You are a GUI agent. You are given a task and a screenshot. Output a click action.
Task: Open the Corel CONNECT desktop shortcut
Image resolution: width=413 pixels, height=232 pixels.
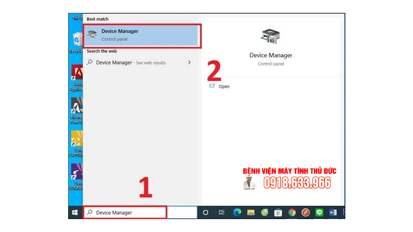coord(76,177)
